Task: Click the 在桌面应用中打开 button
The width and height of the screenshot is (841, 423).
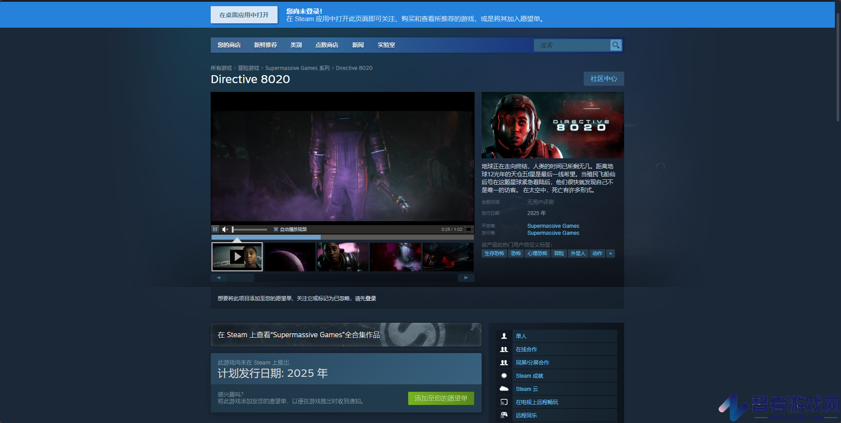Action: pos(244,15)
